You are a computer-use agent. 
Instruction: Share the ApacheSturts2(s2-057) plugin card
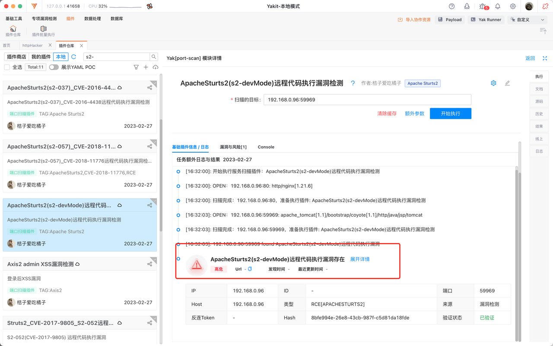149,146
